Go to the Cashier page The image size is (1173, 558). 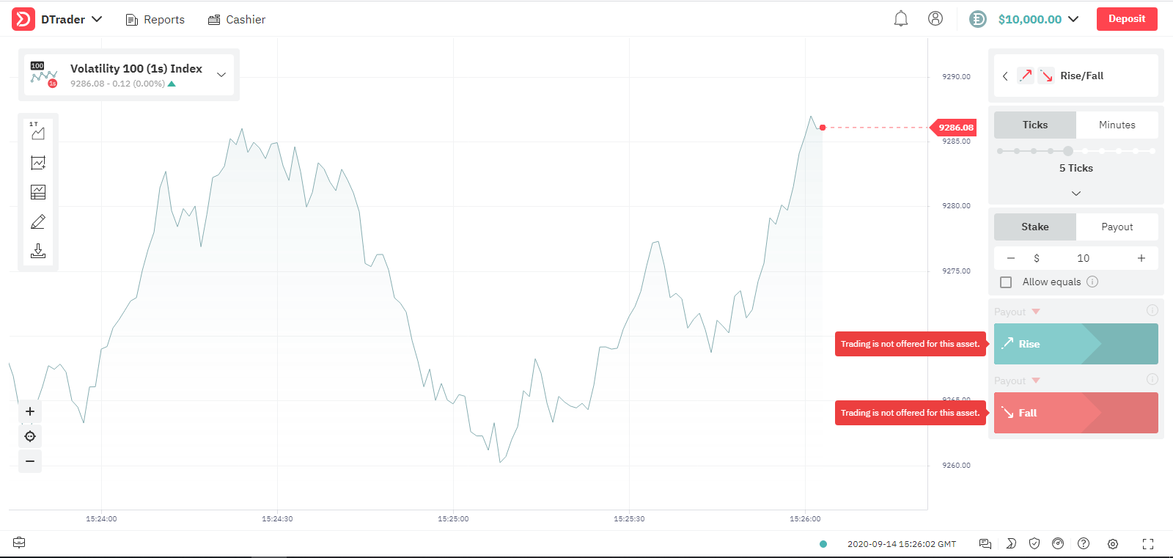[237, 20]
